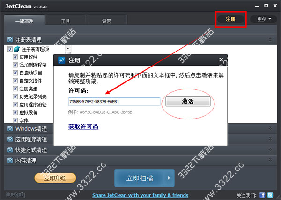Screen dimensions: 281x200
Task: Select 注册表清理项 tree row text
Action: point(35,49)
